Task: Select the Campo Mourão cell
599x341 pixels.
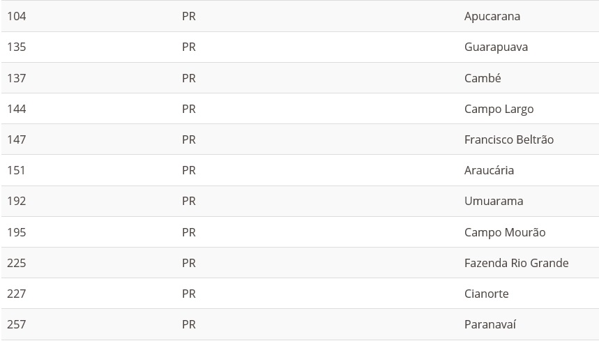Action: click(x=504, y=232)
